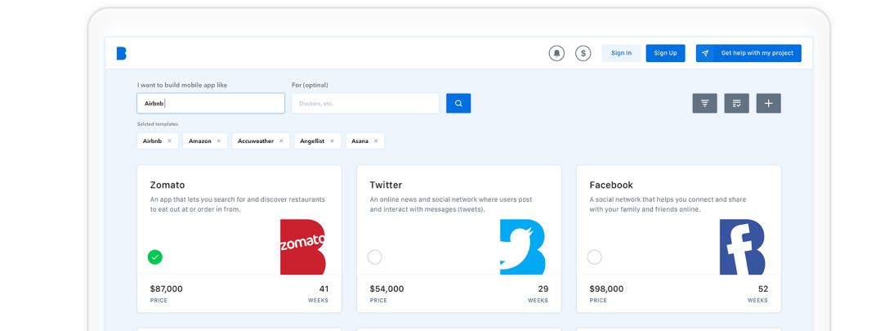This screenshot has height=331, width=880.
Task: Click the $54,000 price value
Action: (386, 289)
